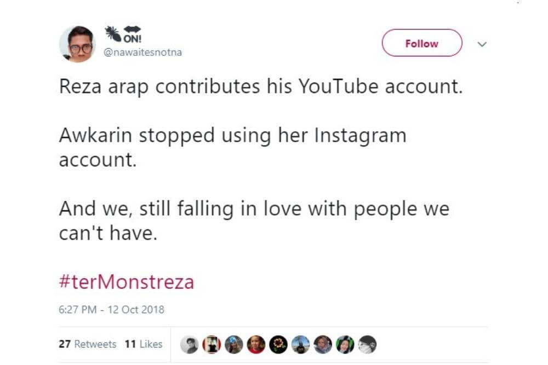Open the tweet options chevron menu
This screenshot has width=548, height=365.
click(x=482, y=44)
